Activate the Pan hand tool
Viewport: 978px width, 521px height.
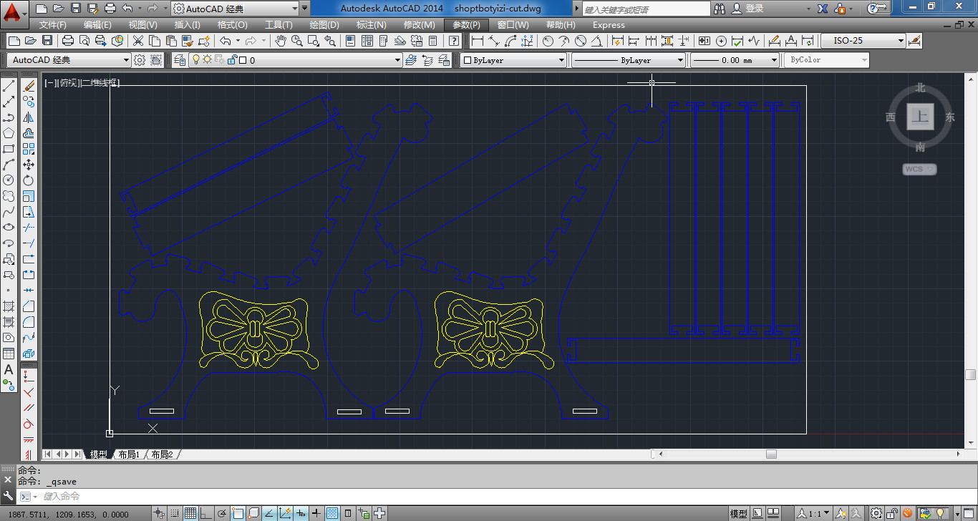coord(281,41)
